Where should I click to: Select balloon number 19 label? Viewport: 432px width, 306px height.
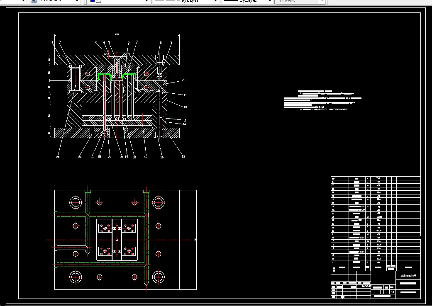click(127, 157)
